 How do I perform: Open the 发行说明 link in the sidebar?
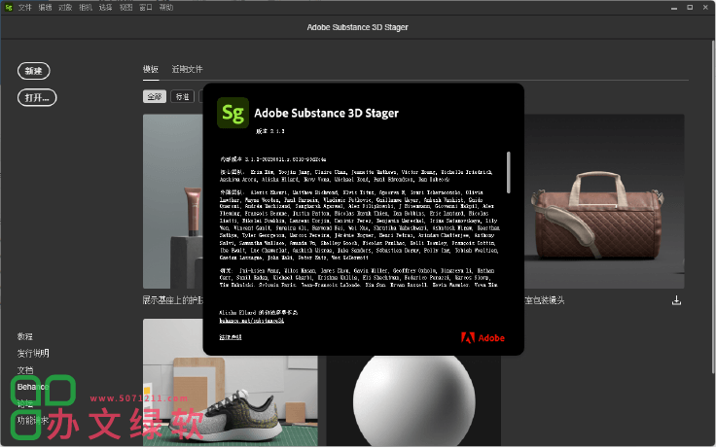coord(33,354)
